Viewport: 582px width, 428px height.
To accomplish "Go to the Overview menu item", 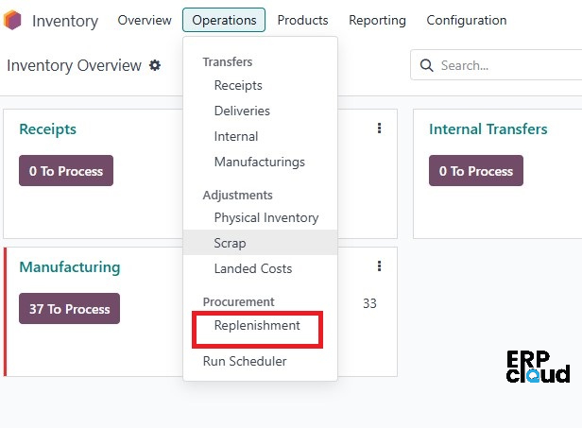I will (145, 20).
